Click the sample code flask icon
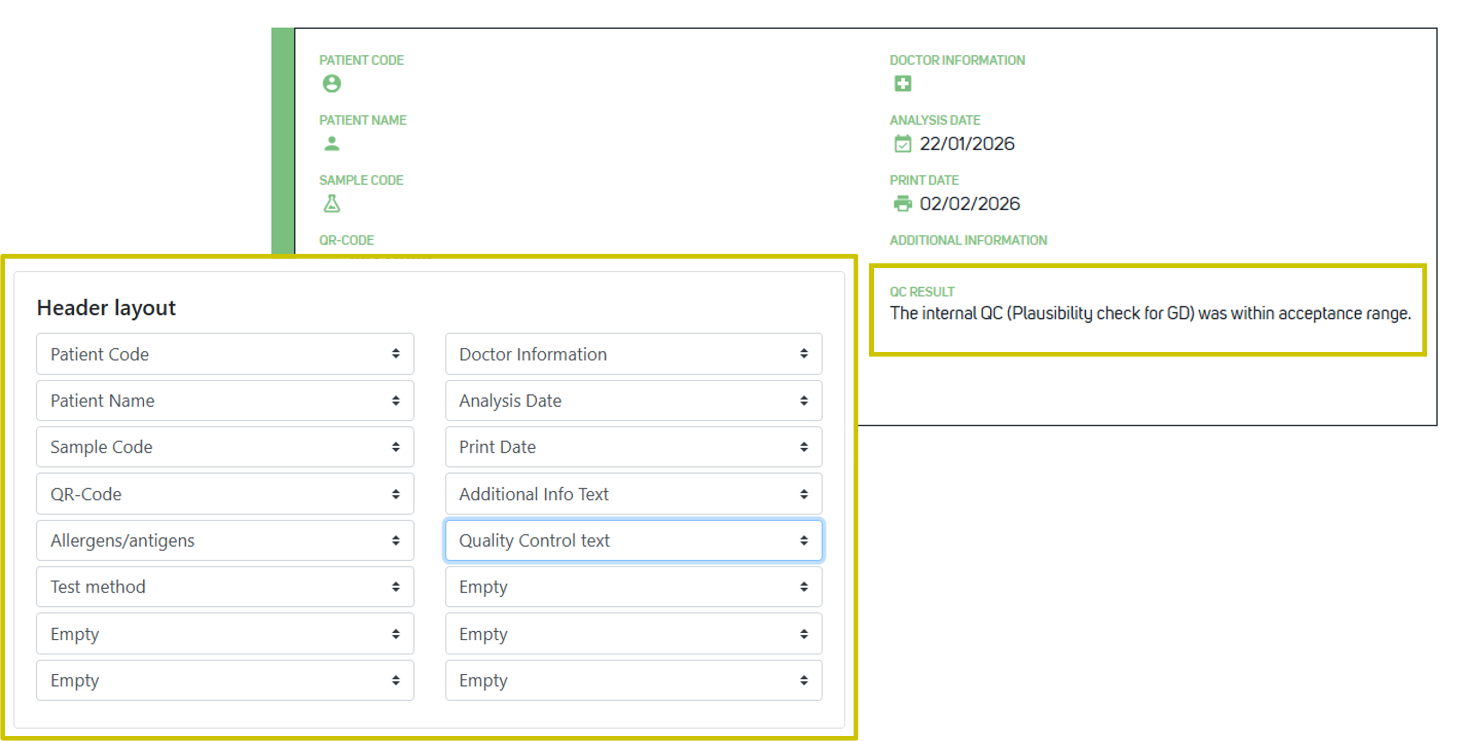 tap(332, 203)
